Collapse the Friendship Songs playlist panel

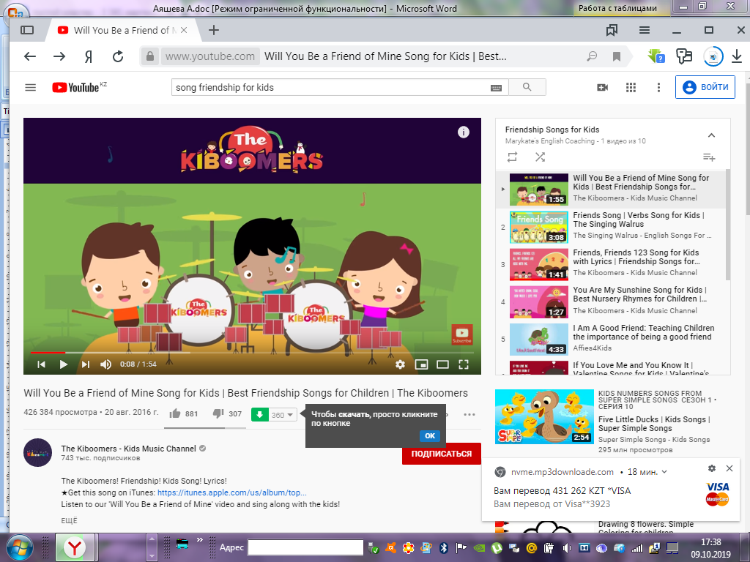(711, 135)
